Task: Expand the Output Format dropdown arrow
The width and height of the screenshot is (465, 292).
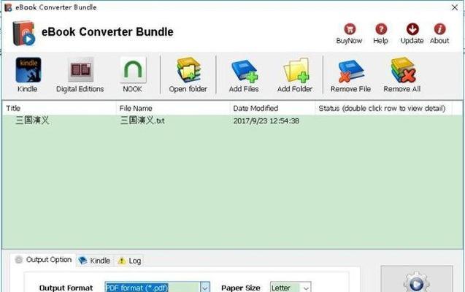Action: pyautogui.click(x=205, y=288)
